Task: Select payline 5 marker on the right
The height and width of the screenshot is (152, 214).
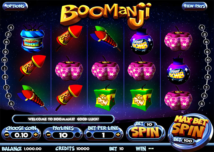Action: click(x=202, y=104)
